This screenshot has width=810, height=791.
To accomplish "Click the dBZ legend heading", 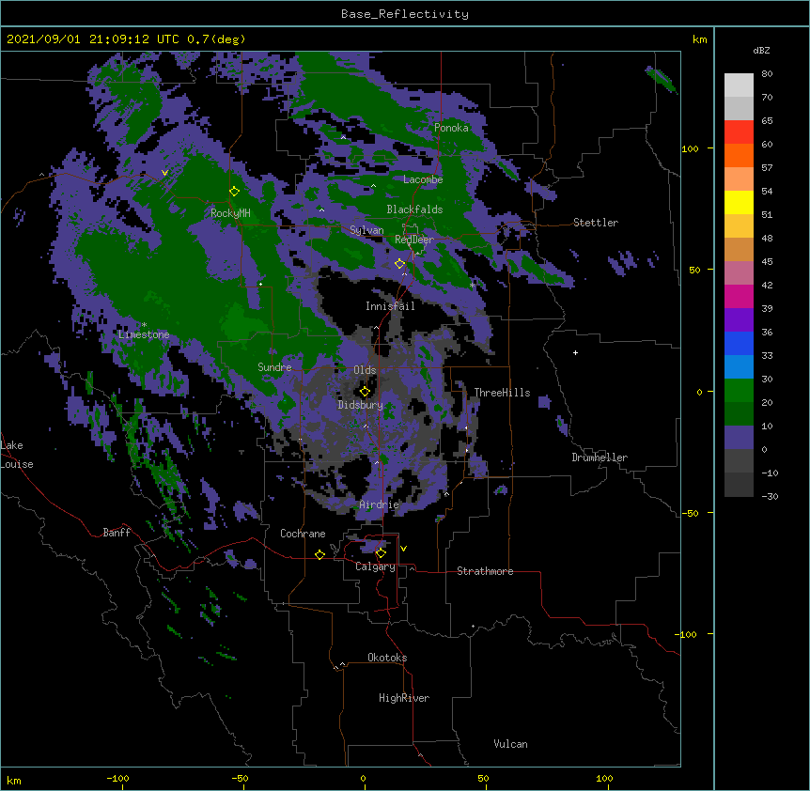I will coord(761,51).
